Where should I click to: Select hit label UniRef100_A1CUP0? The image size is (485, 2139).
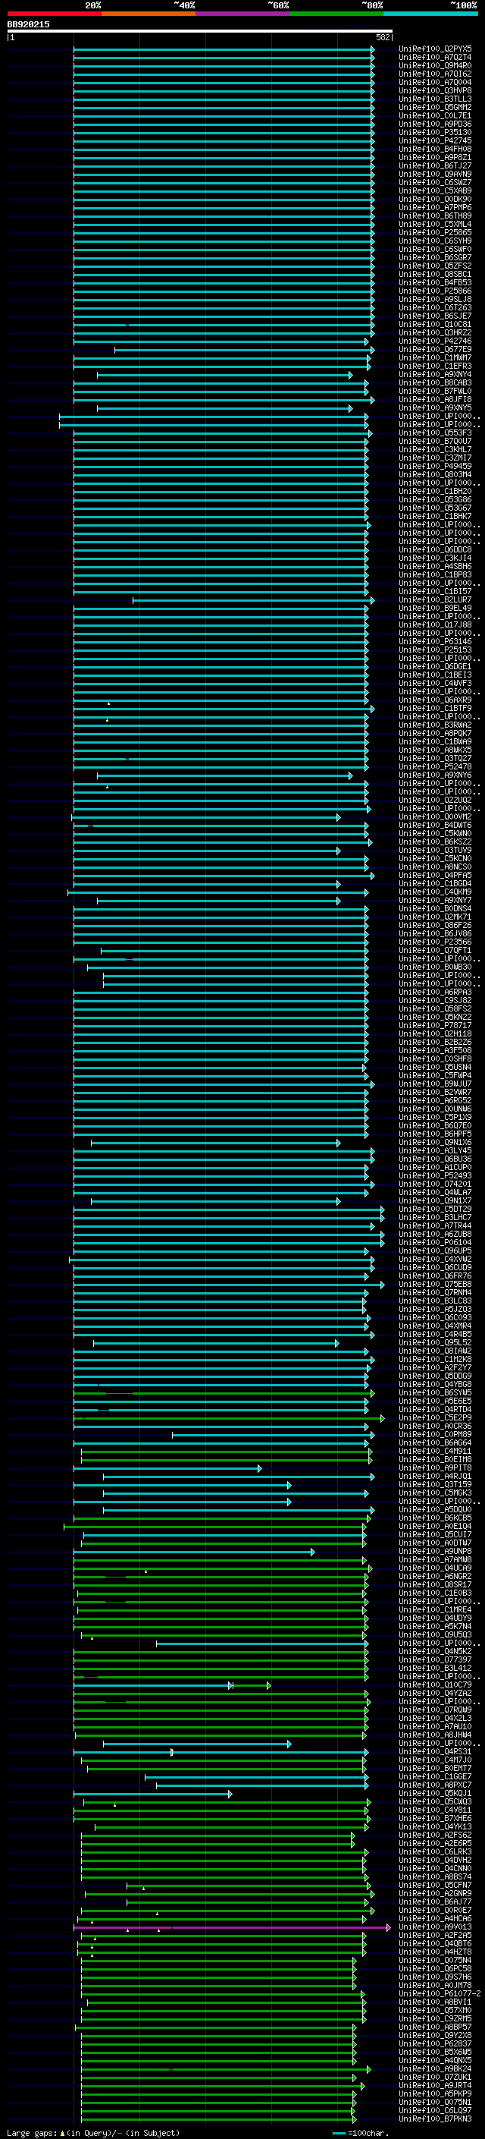(435, 1168)
